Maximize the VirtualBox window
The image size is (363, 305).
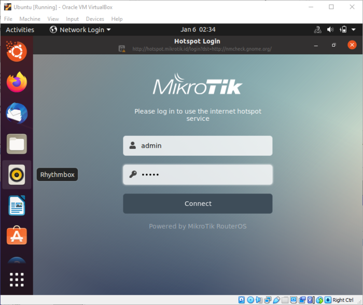[331, 7]
